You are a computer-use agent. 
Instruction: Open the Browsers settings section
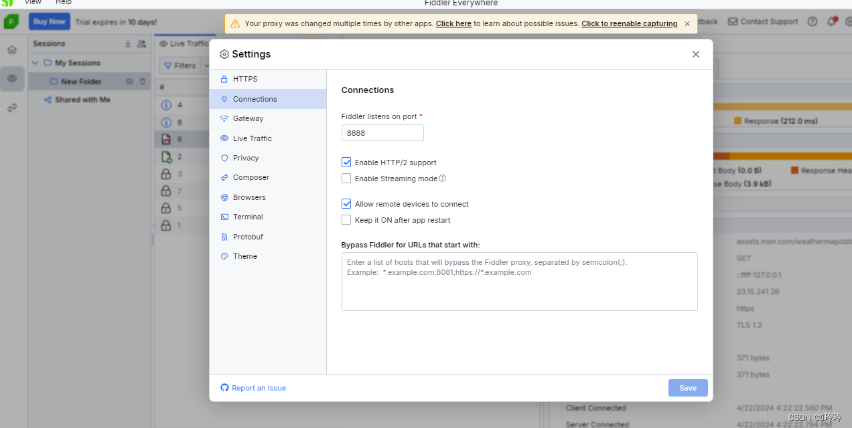(267, 197)
